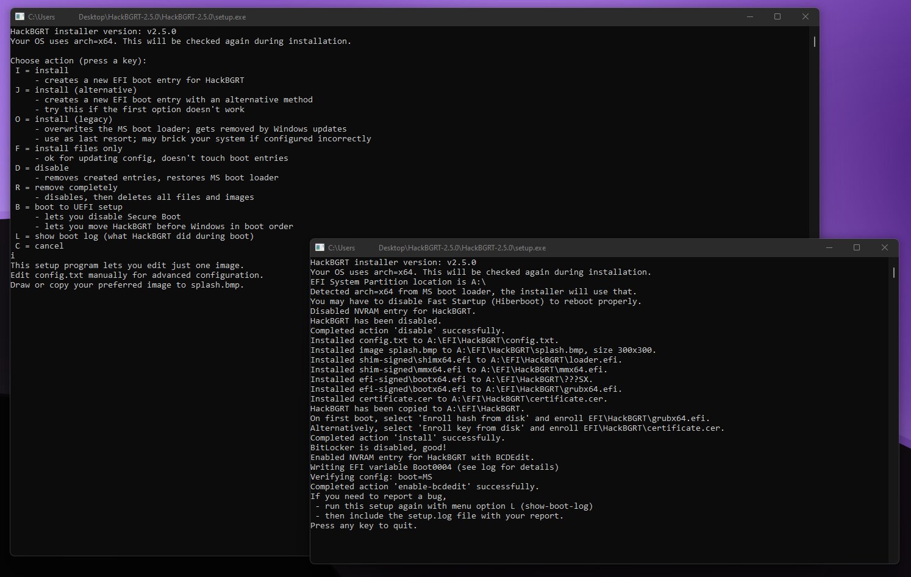Select the 'C = cancel' menu line
Image resolution: width=911 pixels, height=577 pixels.
(x=40, y=246)
